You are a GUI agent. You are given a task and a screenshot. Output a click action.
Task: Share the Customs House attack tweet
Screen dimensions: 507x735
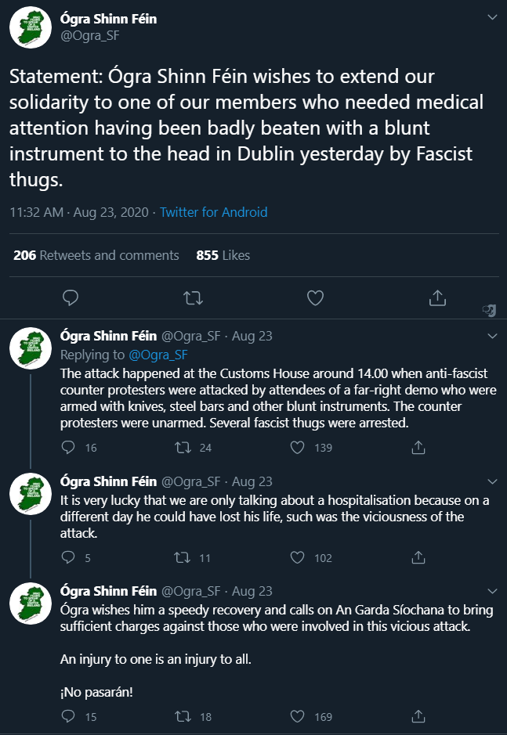(x=419, y=448)
